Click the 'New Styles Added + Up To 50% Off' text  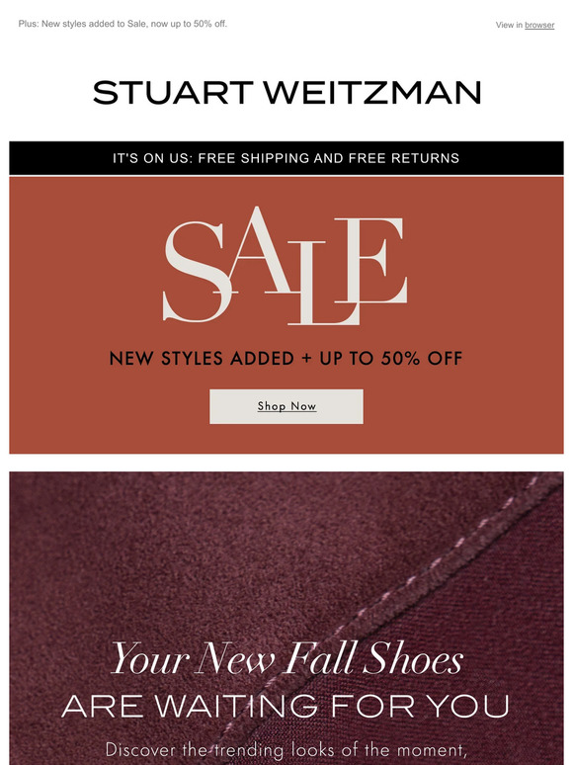[286, 359]
